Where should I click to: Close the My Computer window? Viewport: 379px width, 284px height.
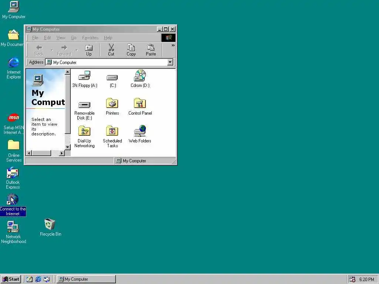point(172,29)
